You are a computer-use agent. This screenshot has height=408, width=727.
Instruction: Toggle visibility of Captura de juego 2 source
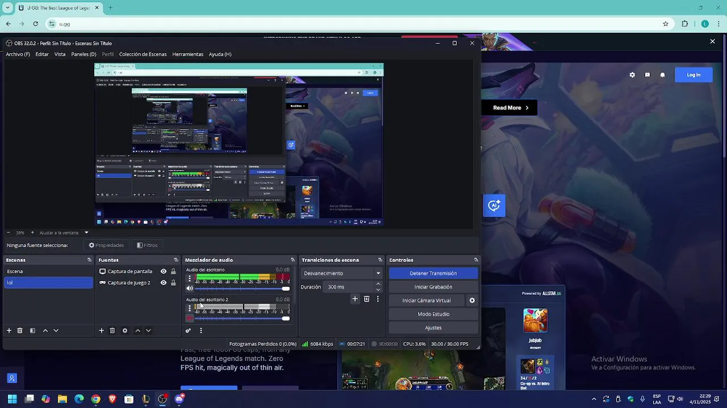click(164, 283)
